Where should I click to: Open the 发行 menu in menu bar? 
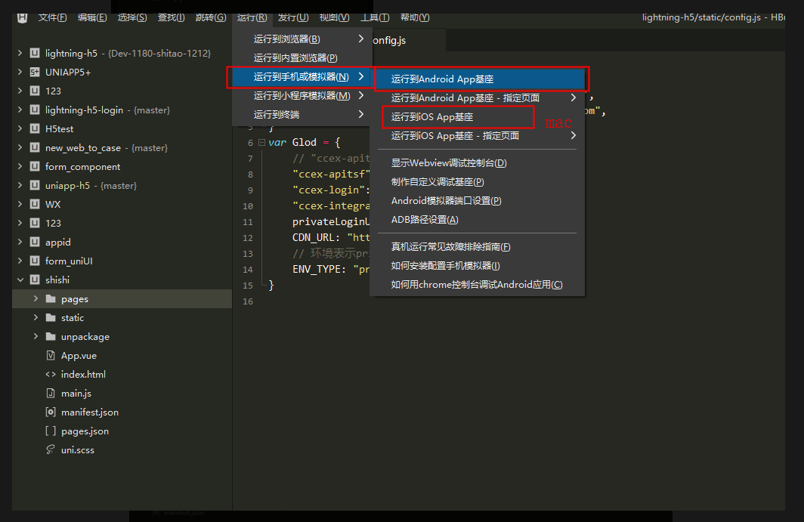[292, 17]
